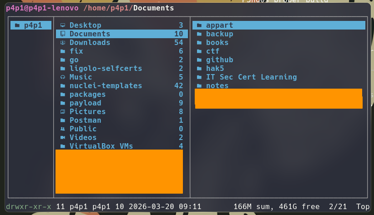This screenshot has height=215, width=374.
Task: Click the Top scroll position indicator
Action: coord(363,207)
